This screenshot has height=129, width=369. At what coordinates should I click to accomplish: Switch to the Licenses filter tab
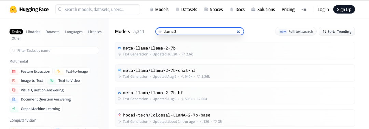95,32
